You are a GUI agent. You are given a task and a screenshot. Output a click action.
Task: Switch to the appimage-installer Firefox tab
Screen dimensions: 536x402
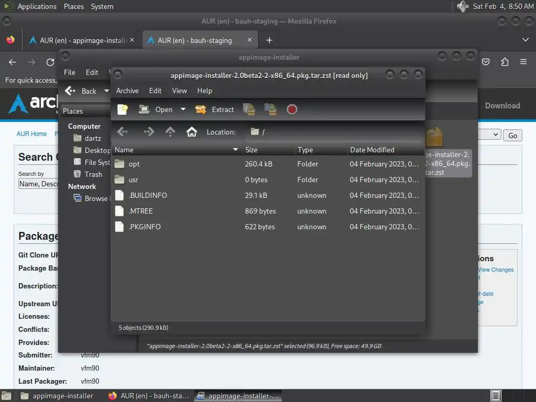(81, 40)
